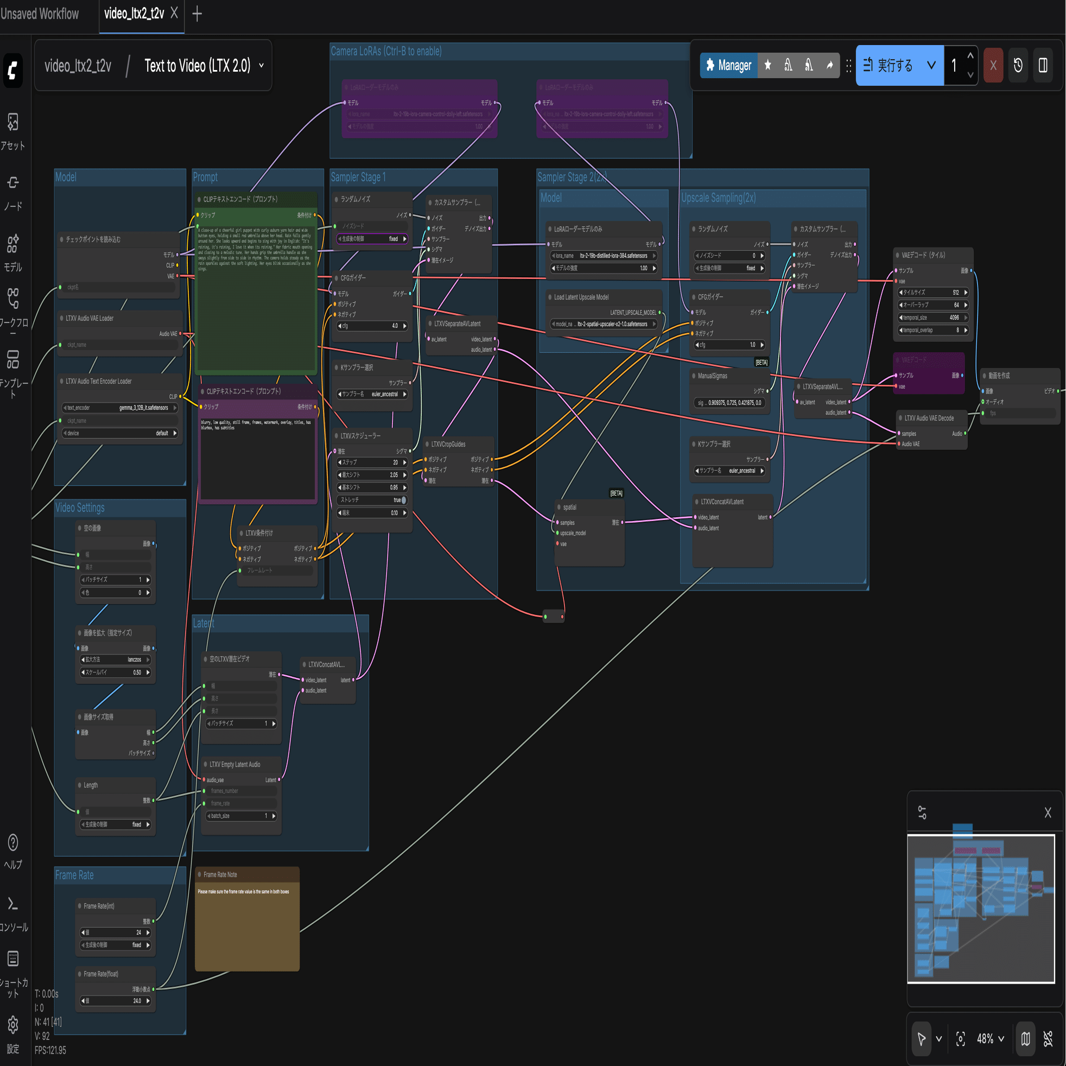
Task: Click the fit view icon
Action: click(x=961, y=1039)
